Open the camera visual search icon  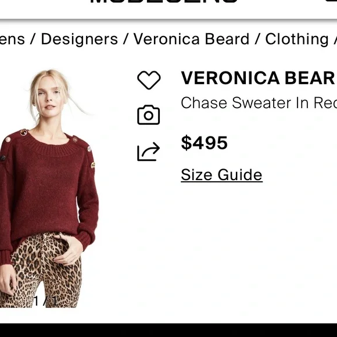(149, 115)
